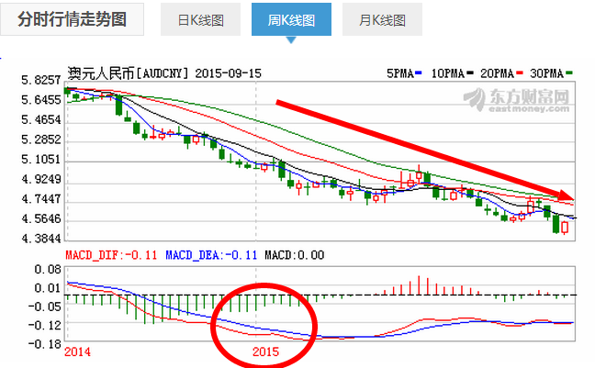The image size is (595, 368).
Task: Click the blue 5PMA legend line
Action: click(x=419, y=72)
